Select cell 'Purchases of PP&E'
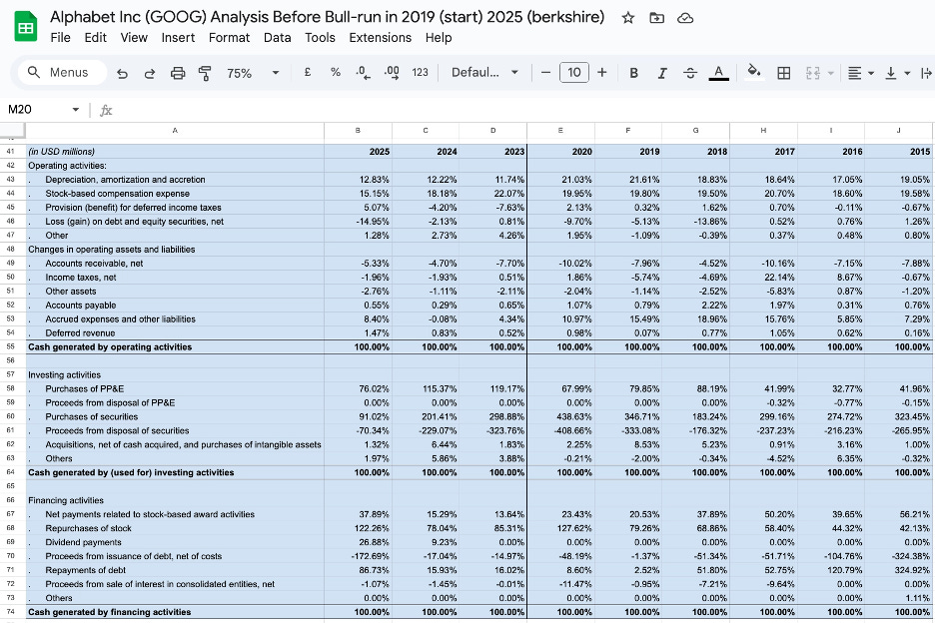 (175, 388)
